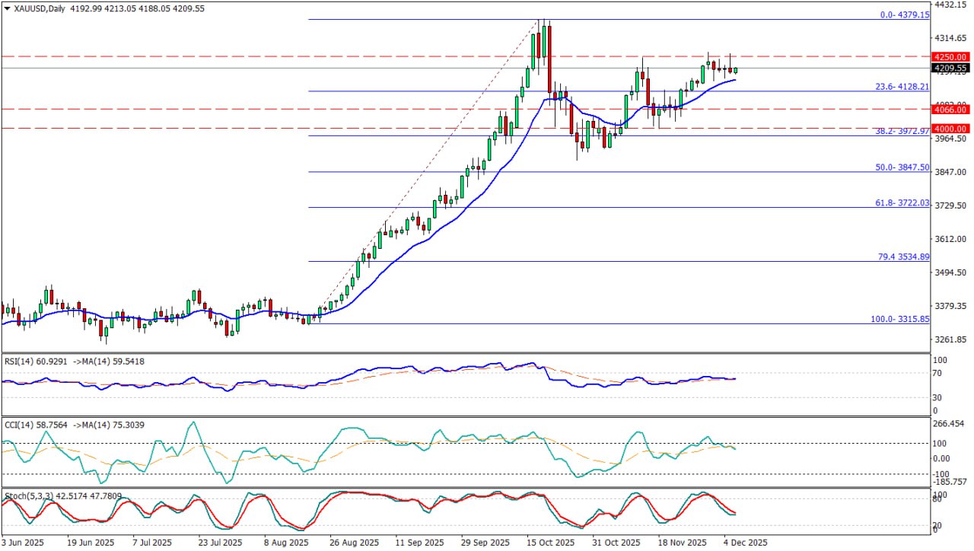Click the black 4209.55 current price tag
Viewport: 974px width, 551px height.
point(950,68)
